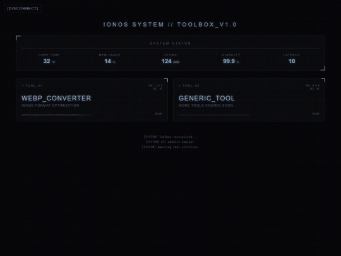341x256 pixels.
Task: Click the LATENCY value 10
Action: 292,61
